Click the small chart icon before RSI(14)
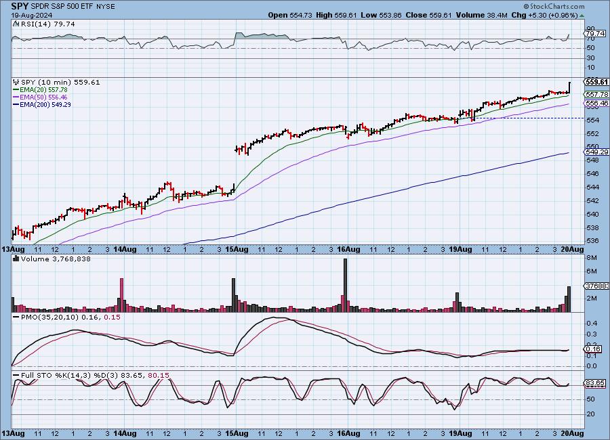The height and width of the screenshot is (440, 610). 16,24
